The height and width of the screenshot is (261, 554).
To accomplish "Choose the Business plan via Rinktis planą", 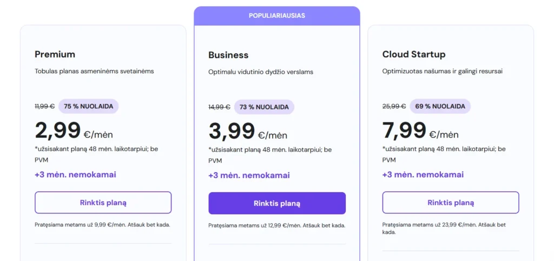I will pos(277,204).
